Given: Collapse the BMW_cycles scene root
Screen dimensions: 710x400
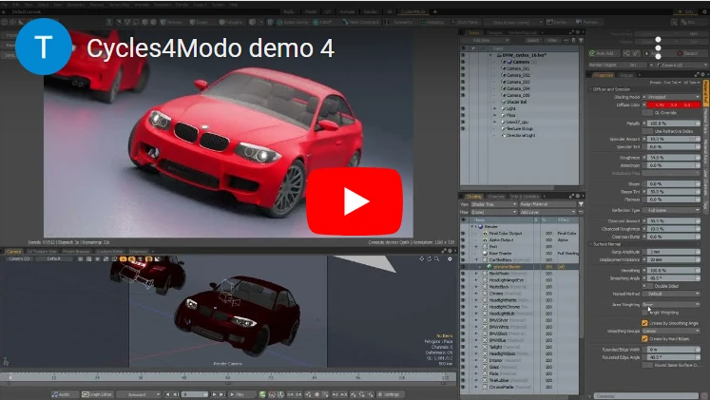Looking at the screenshot, I should (490, 55).
